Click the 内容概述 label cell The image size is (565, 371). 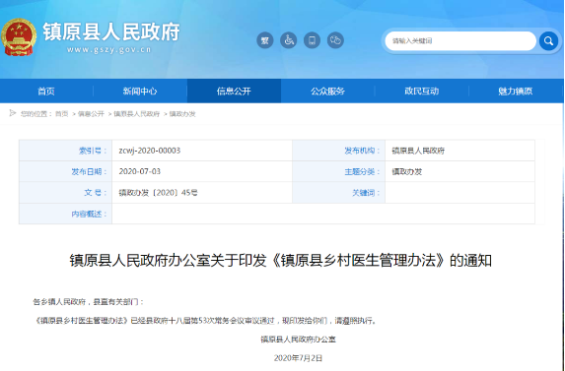coord(66,214)
